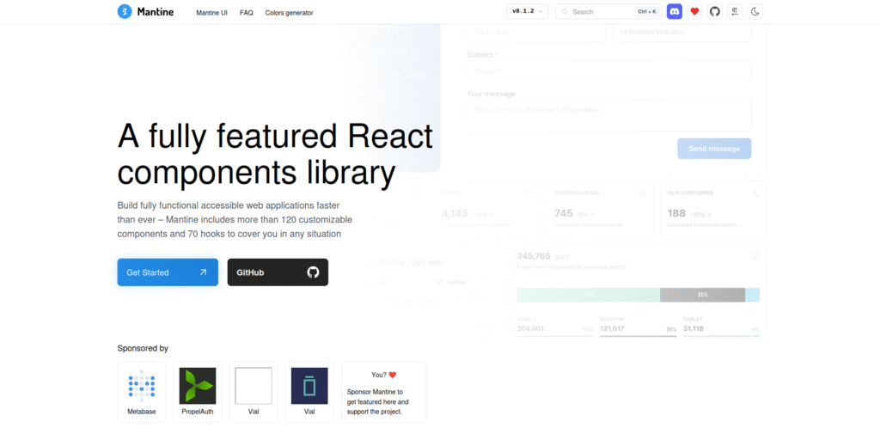Click the New Customers user icon

click(x=755, y=192)
